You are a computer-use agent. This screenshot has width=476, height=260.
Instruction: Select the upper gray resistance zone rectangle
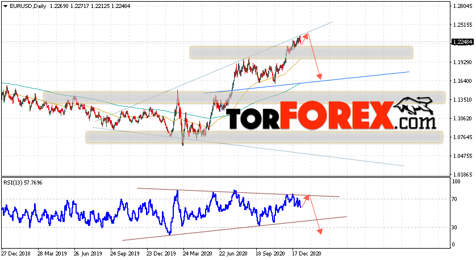pyautogui.click(x=301, y=52)
